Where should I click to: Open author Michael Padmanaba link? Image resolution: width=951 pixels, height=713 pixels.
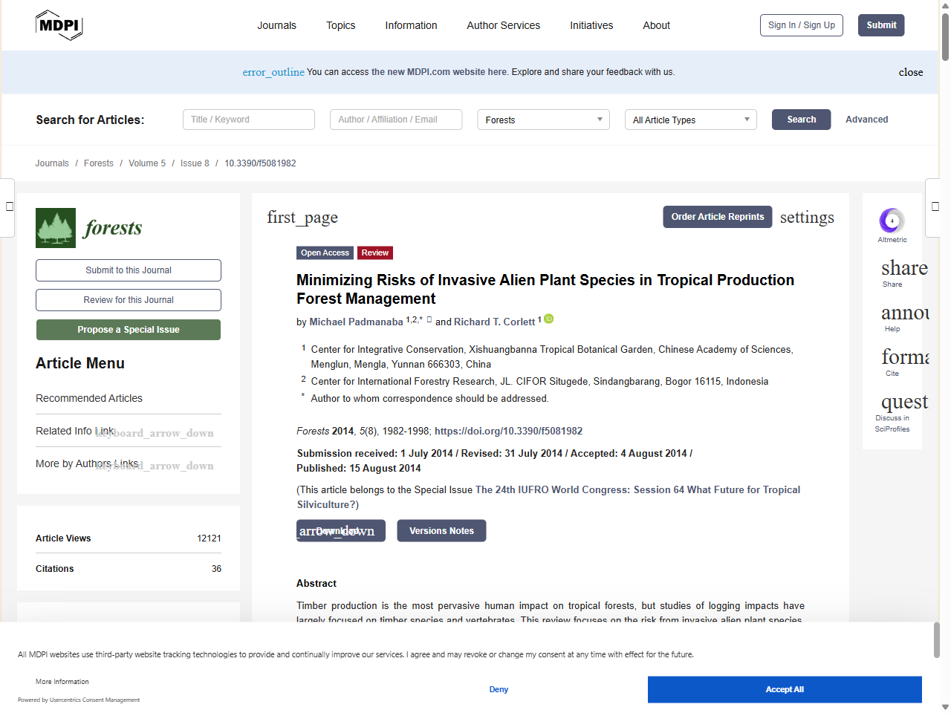(x=356, y=322)
